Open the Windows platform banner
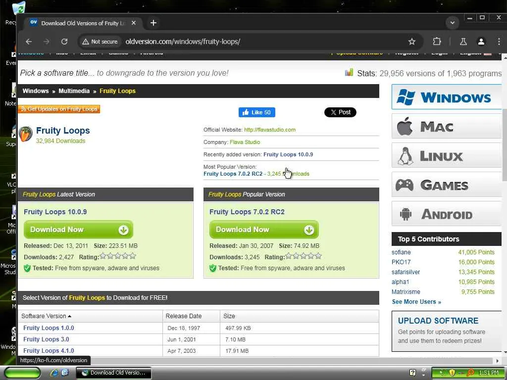This screenshot has height=380, width=507. click(446, 97)
